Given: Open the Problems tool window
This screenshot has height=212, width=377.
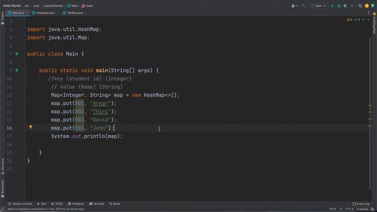Looking at the screenshot, I should click(x=76, y=204).
